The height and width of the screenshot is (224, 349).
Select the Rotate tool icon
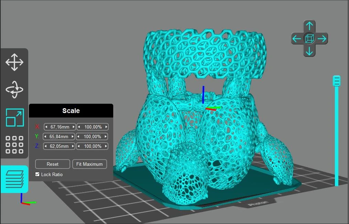(14, 90)
